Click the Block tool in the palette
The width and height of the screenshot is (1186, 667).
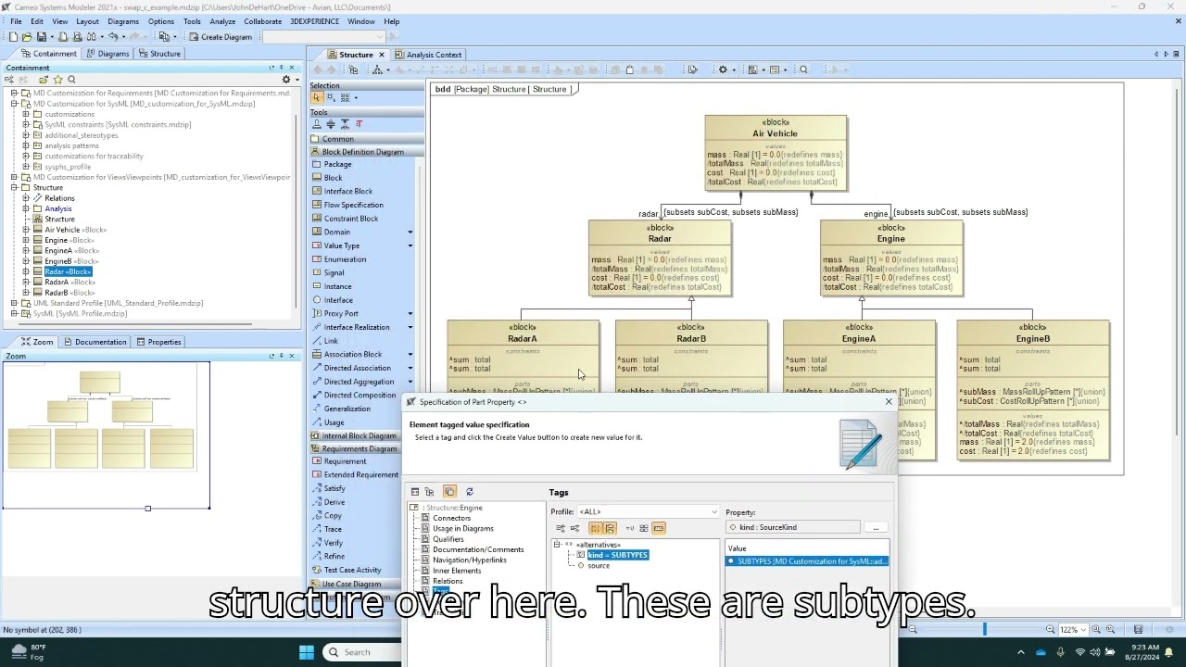tap(333, 178)
